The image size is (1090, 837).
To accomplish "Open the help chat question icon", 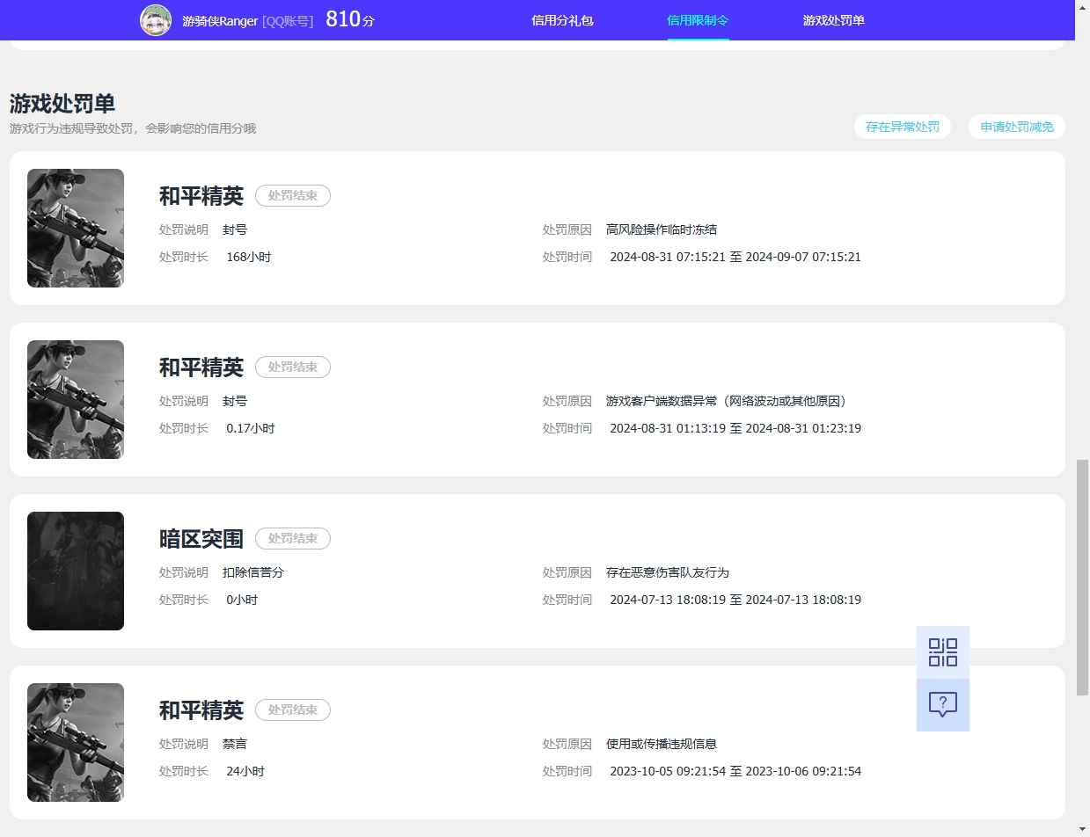I will pyautogui.click(x=943, y=705).
